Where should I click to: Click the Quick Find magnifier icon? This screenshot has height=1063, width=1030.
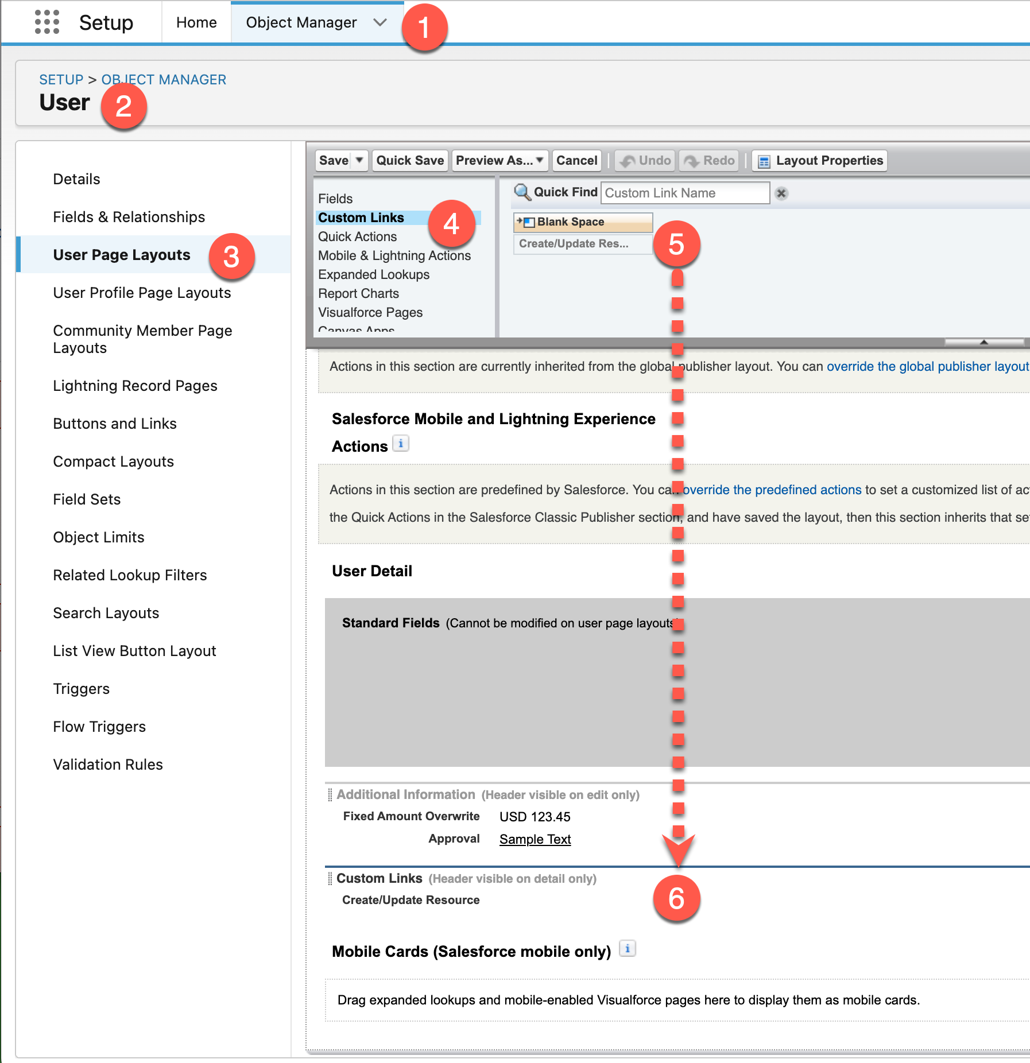click(522, 192)
